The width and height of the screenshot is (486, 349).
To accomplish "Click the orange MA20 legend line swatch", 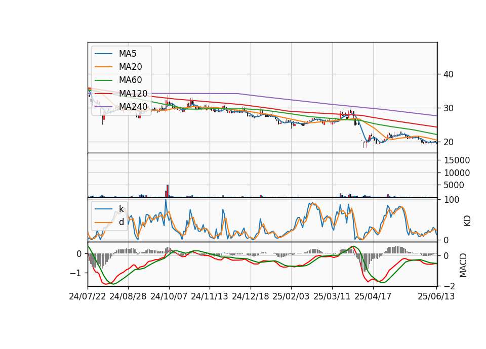I will tap(103, 67).
